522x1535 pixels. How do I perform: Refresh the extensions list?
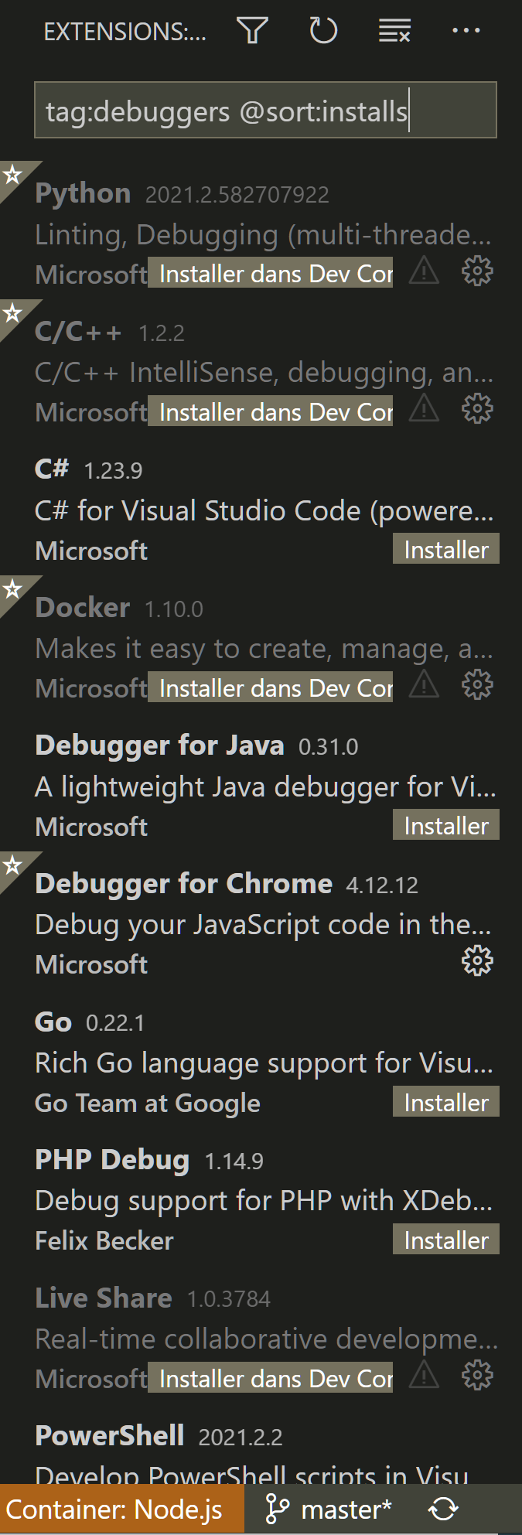pyautogui.click(x=323, y=31)
